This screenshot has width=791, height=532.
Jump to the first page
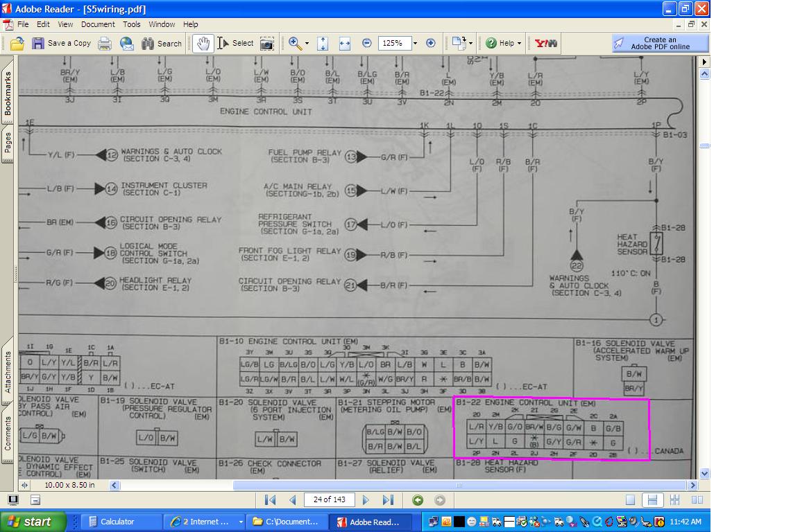click(271, 500)
